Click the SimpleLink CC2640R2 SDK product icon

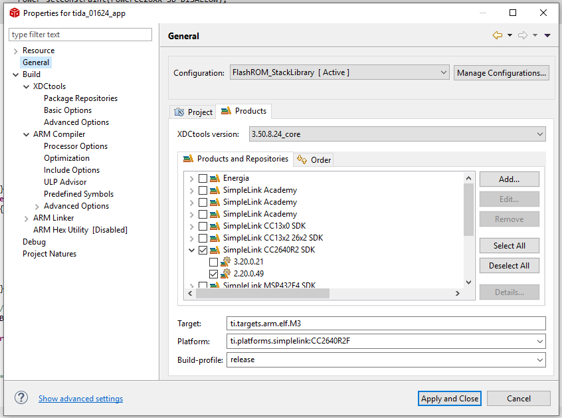tap(215, 250)
